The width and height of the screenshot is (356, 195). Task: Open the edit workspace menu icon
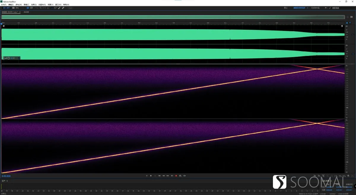[x=307, y=8]
